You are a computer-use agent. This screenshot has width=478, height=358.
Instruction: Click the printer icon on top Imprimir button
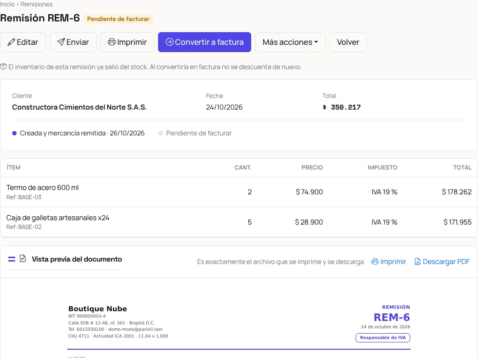[112, 42]
